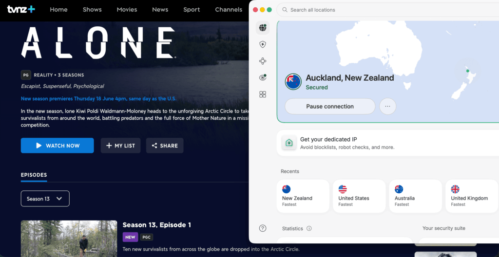
Task: Open Get your dedicated IP banner
Action: (x=387, y=143)
